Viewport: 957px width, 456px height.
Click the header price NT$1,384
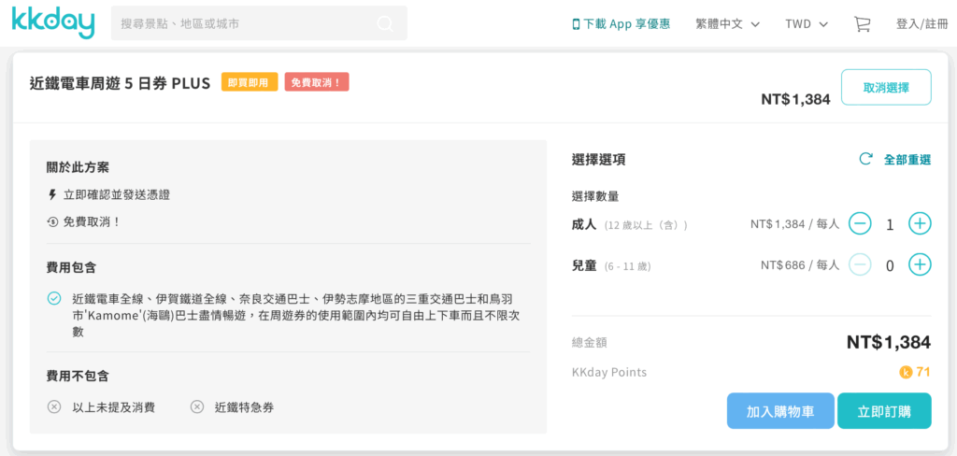tap(796, 99)
